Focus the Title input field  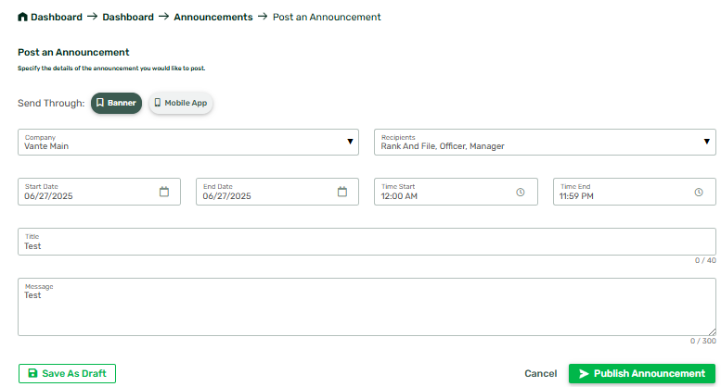(367, 242)
